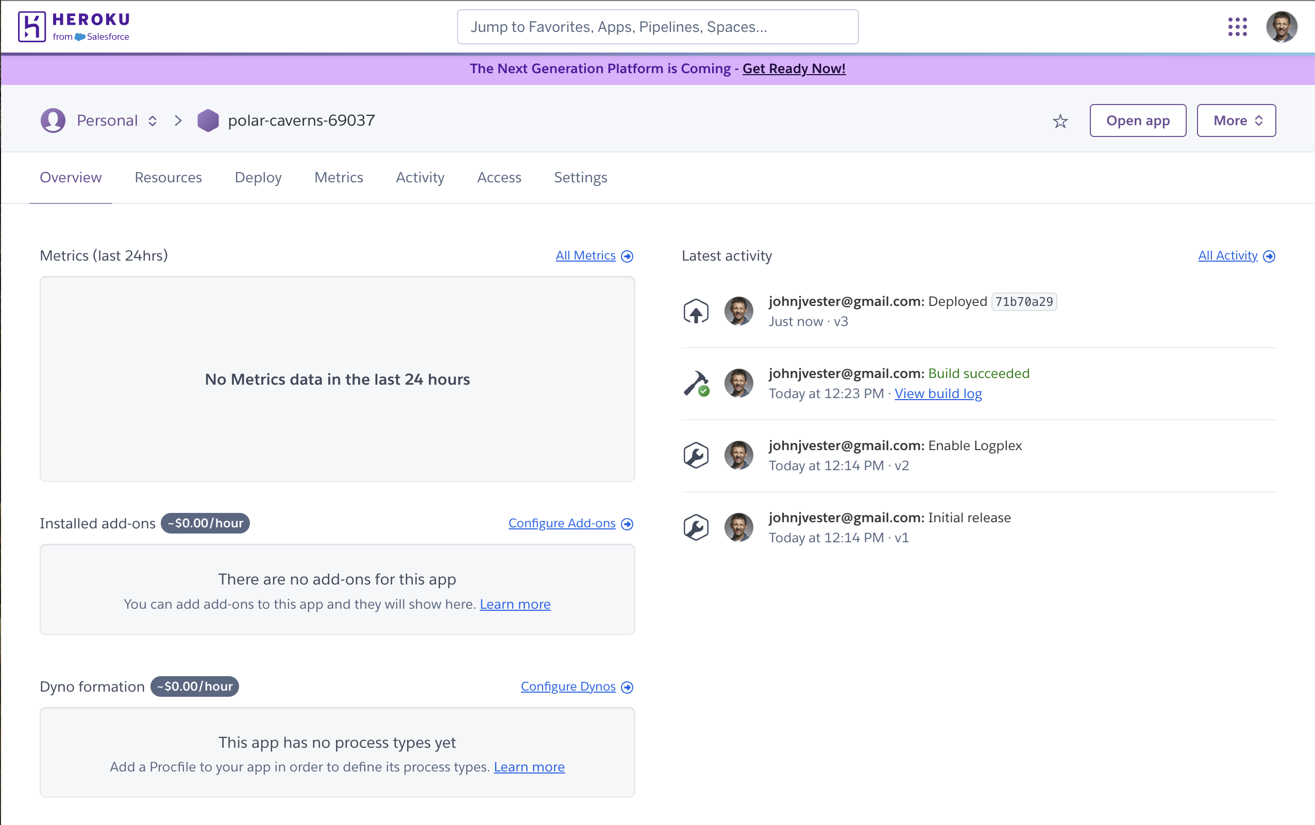Viewport: 1315px width, 825px height.
Task: Click the breadcrumb chevron after Personal
Action: 178,121
